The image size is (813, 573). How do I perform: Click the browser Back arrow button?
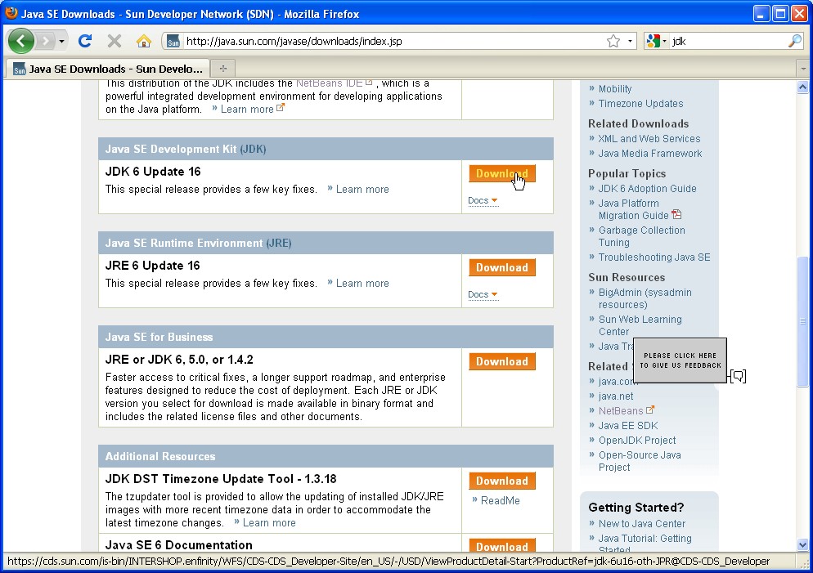21,41
